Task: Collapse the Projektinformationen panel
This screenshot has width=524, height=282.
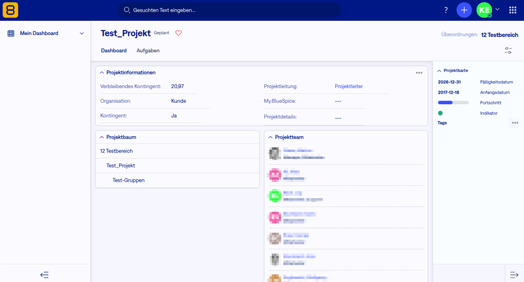Action: point(102,73)
